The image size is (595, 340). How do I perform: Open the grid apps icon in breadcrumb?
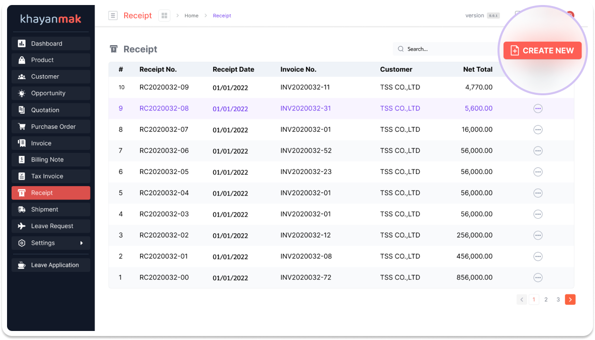pyautogui.click(x=164, y=16)
